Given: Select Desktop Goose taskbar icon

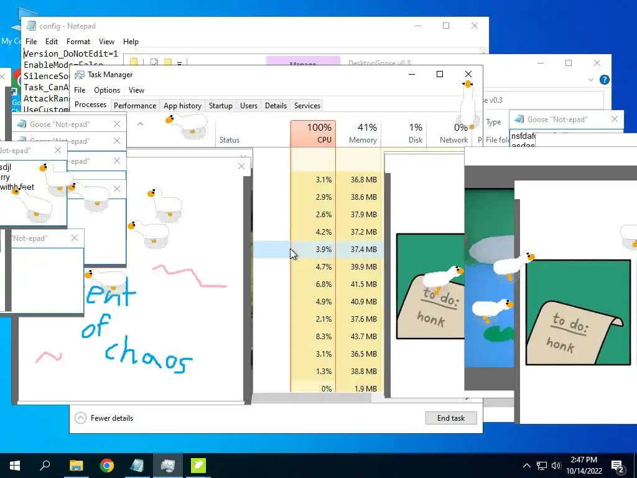Looking at the screenshot, I should click(x=198, y=466).
